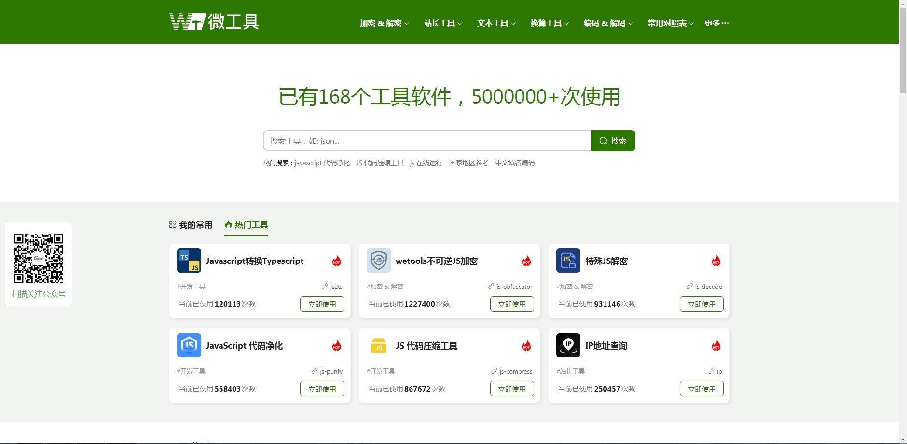This screenshot has width=907, height=444.
Task: Click hot flame icon on JS 代码压缩工具 card
Action: point(526,345)
